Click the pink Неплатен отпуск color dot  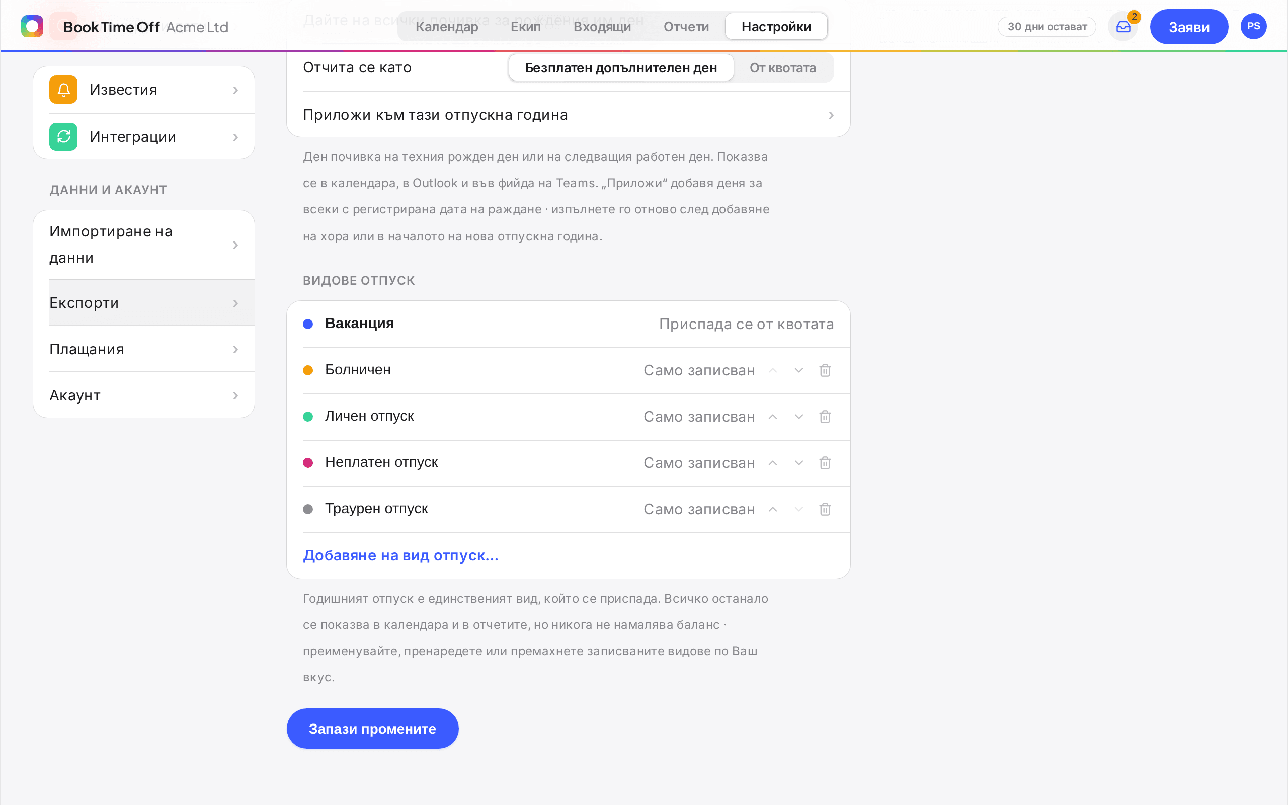307,463
